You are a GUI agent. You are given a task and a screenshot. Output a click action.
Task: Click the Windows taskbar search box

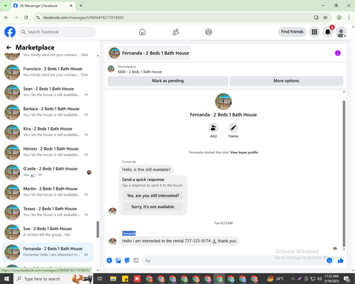point(53,278)
